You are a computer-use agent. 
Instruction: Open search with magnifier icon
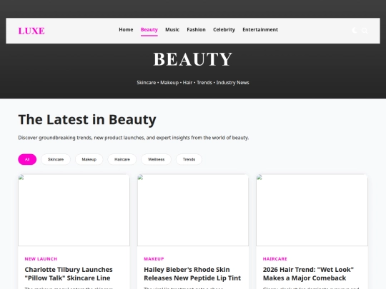coord(365,31)
